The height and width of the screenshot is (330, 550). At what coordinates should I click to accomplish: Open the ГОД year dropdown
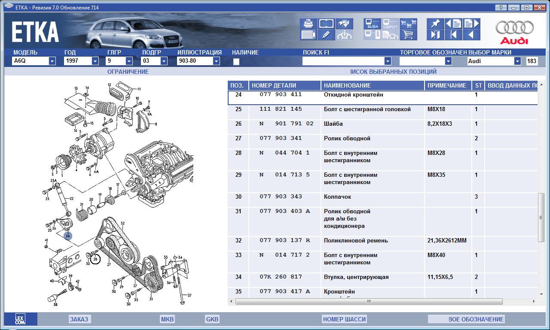click(x=95, y=61)
